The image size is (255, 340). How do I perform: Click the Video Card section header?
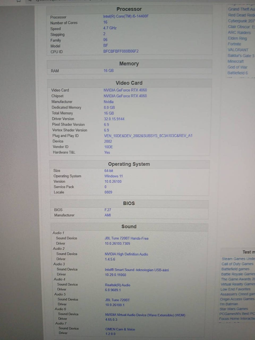pos(129,83)
